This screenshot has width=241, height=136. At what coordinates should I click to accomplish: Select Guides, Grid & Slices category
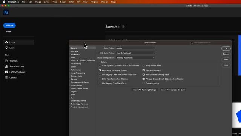(79, 88)
